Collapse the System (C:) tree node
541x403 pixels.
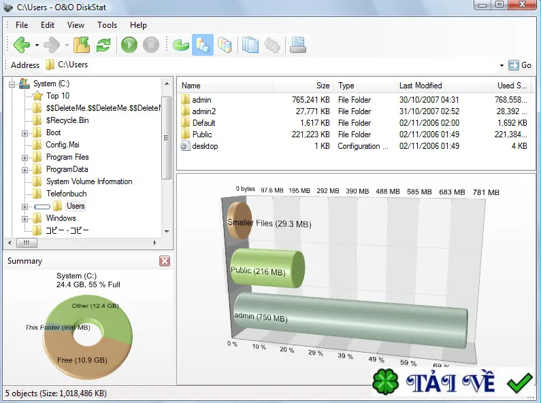tap(12, 84)
